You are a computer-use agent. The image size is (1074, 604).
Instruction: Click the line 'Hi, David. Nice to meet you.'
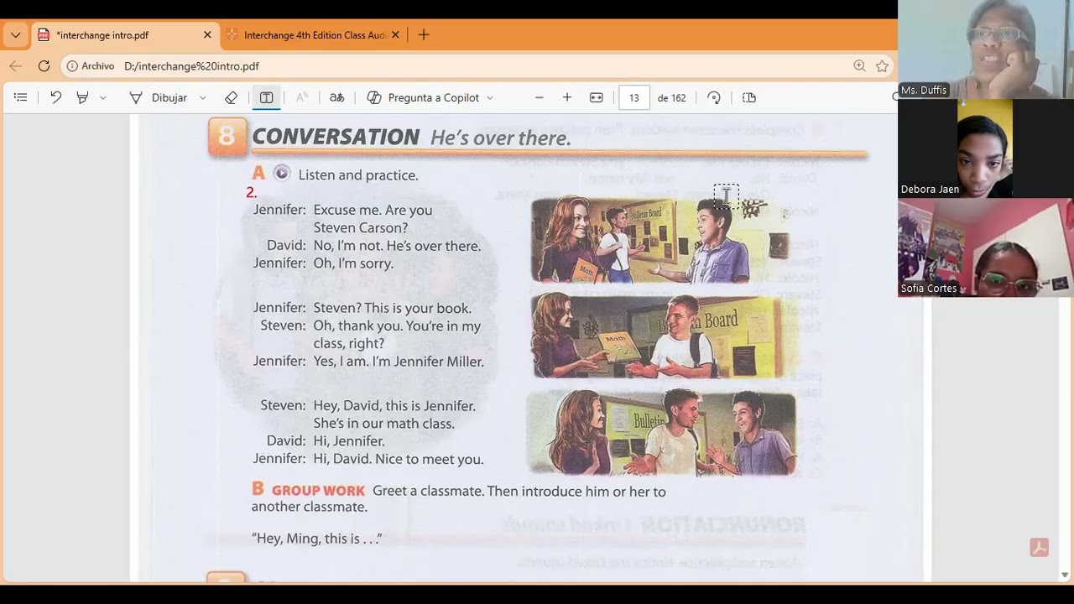click(x=399, y=459)
